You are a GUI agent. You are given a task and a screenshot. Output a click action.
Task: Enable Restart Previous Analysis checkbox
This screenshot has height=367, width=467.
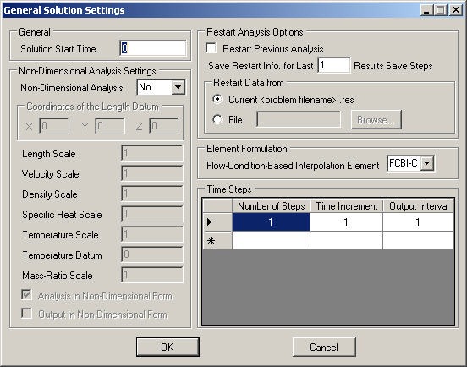[212, 48]
